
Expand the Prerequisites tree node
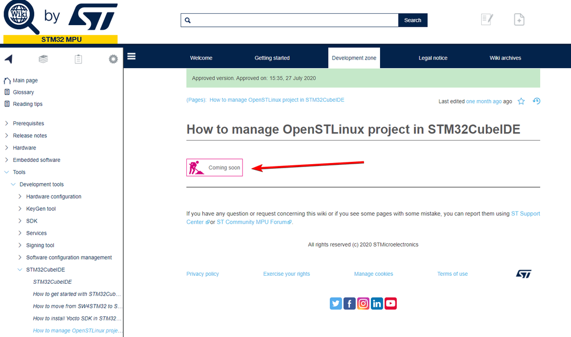click(6, 123)
